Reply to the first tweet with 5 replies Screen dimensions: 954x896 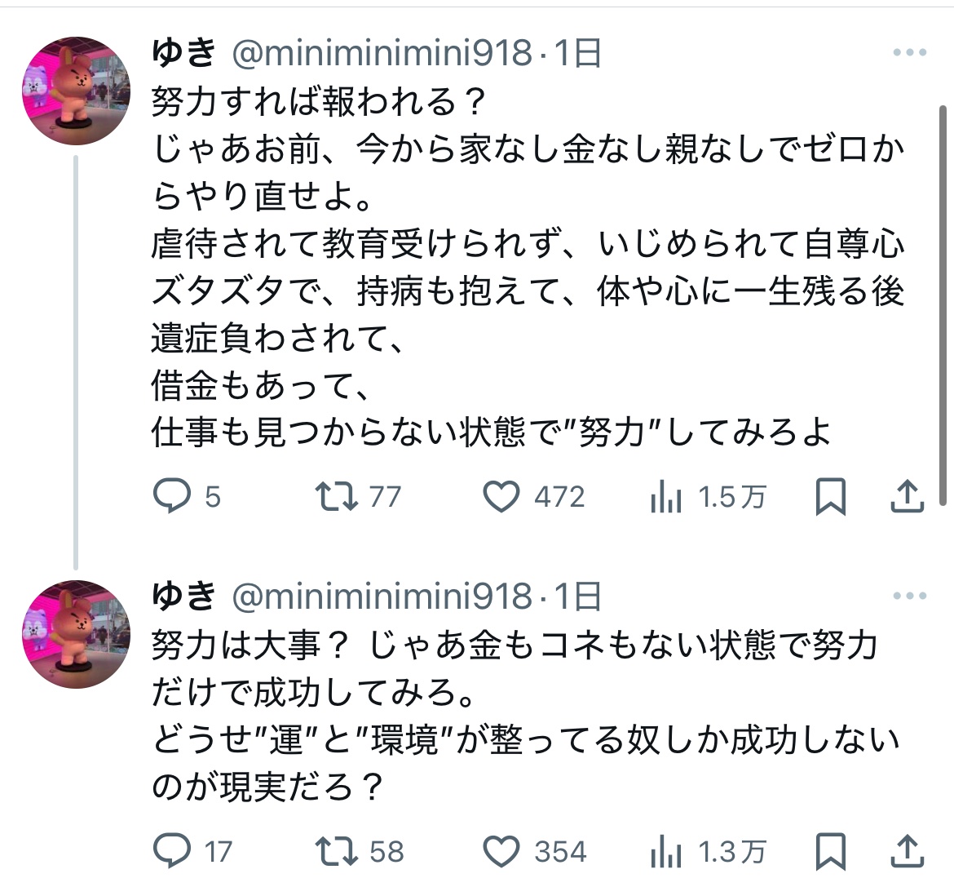[172, 496]
